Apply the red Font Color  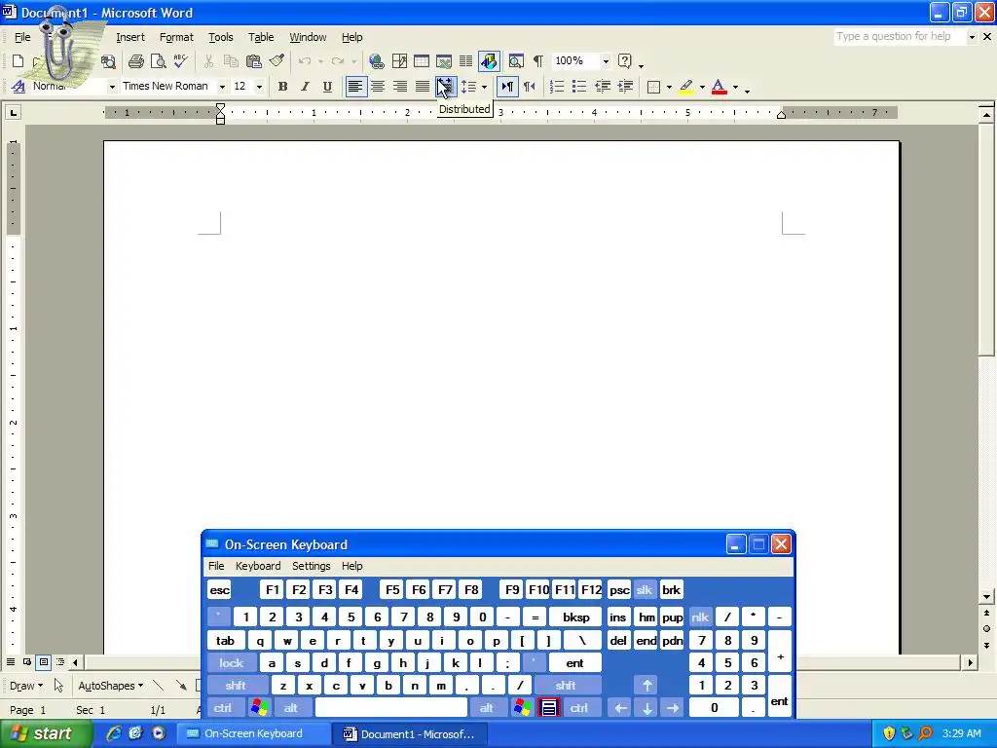tap(720, 87)
